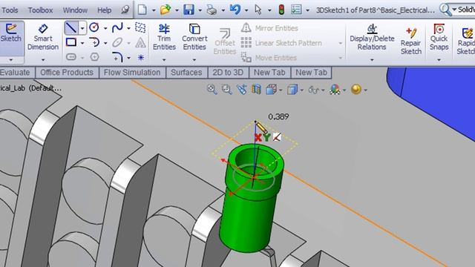Click the Section View icon
The image size is (475, 267).
tap(256, 89)
